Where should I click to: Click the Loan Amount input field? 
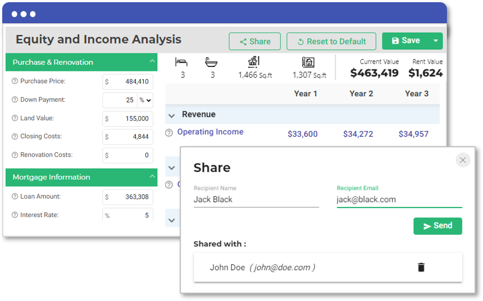tap(128, 197)
